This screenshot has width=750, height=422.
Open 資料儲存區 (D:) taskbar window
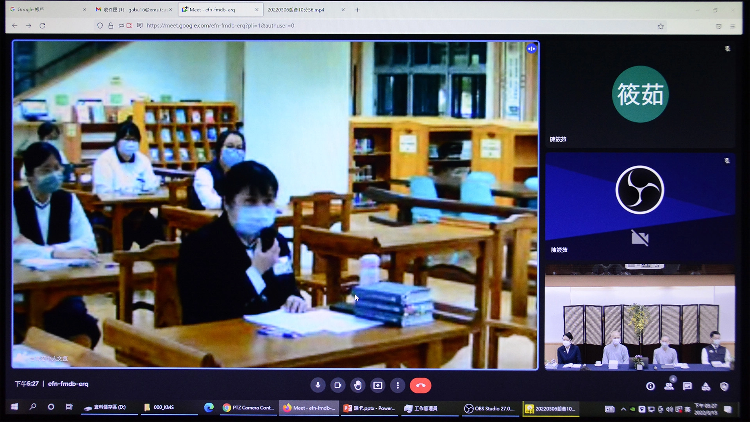[x=109, y=407]
